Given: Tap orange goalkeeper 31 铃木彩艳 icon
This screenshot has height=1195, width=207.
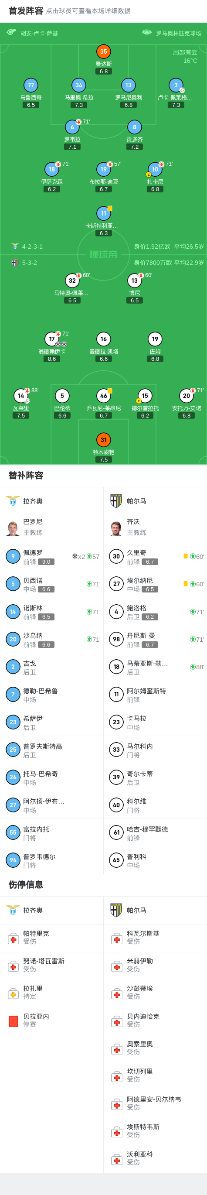Looking at the screenshot, I should coord(104,440).
